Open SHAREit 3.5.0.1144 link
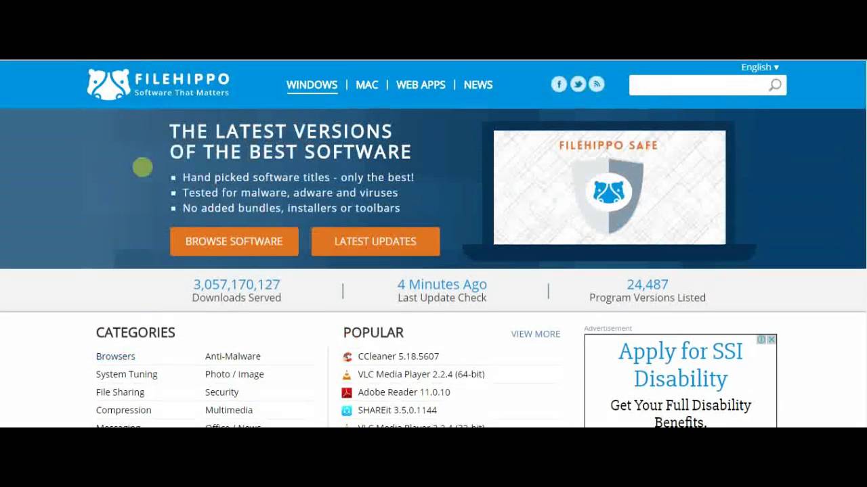The width and height of the screenshot is (867, 487). (397, 410)
